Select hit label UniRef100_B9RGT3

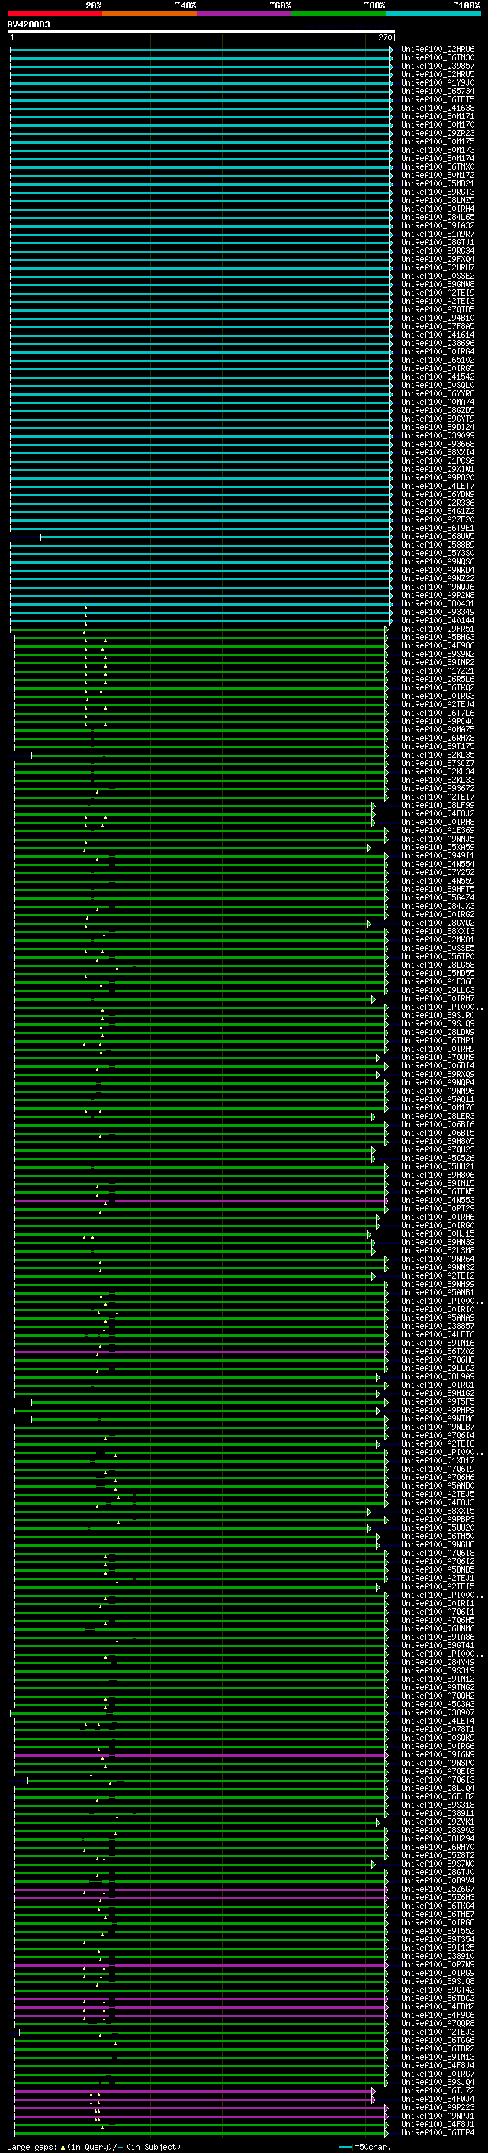coord(438,192)
